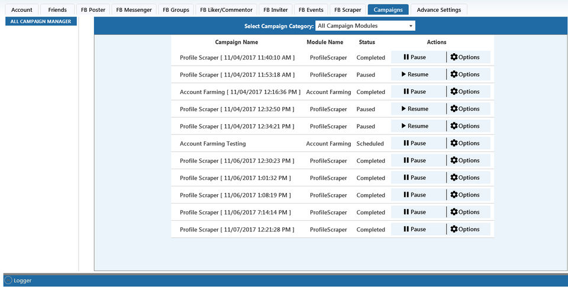Open Options for Profile Scraper 11:40:10 AM

click(x=469, y=57)
